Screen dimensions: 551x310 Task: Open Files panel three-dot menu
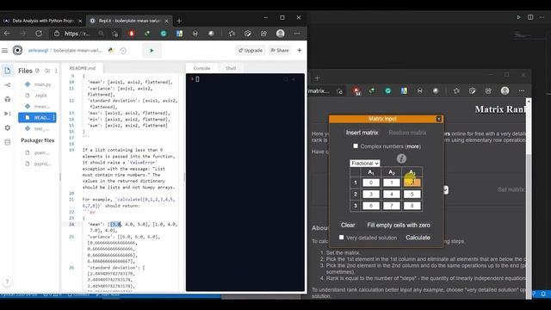coord(56,71)
